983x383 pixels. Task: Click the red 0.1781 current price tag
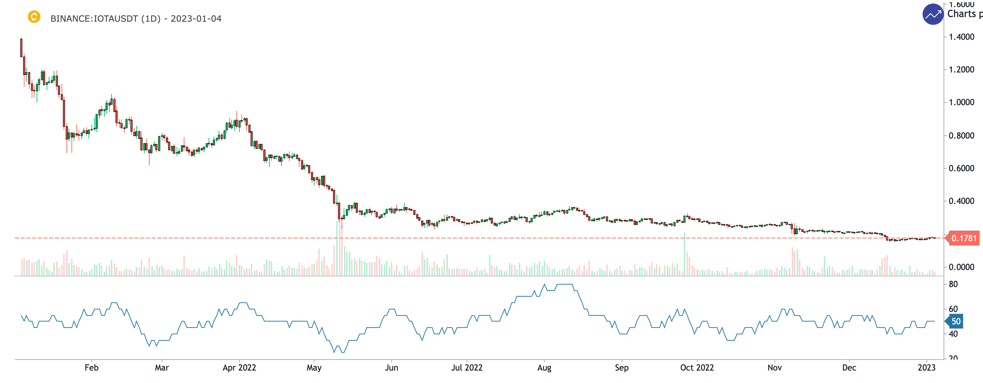pyautogui.click(x=963, y=238)
